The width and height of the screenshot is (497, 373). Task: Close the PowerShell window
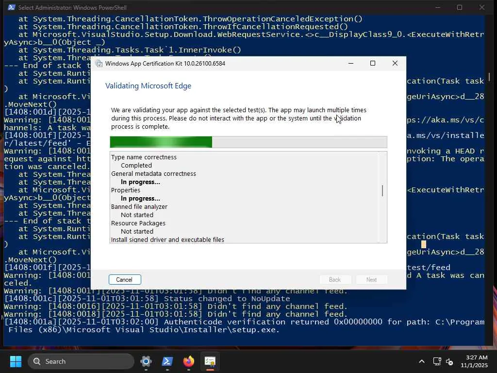[x=482, y=7]
